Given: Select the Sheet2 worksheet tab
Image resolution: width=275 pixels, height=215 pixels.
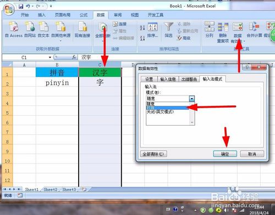Looking at the screenshot, I should coord(51,190).
